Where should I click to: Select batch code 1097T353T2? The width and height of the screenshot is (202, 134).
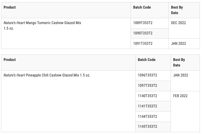coord(147,85)
